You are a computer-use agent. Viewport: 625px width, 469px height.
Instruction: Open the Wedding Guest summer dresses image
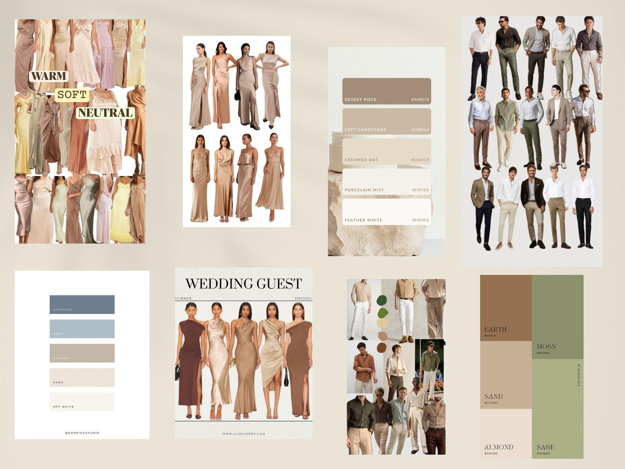[x=244, y=353]
